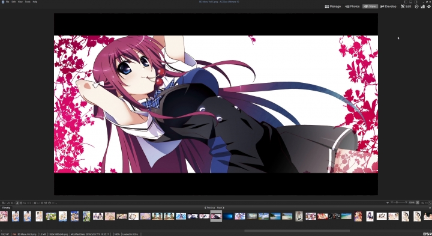The height and width of the screenshot is (236, 432).
Task: Click the file name in the status bar
Action: (27, 234)
